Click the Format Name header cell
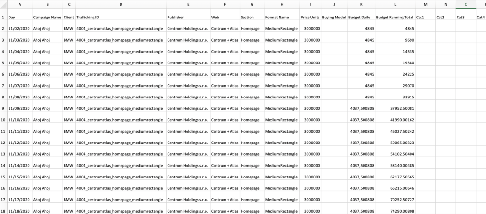Screen dimensions: 486x214 [281, 18]
